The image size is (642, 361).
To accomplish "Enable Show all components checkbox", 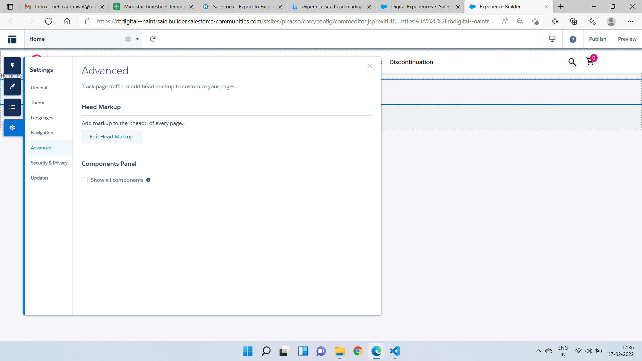I will click(x=85, y=180).
